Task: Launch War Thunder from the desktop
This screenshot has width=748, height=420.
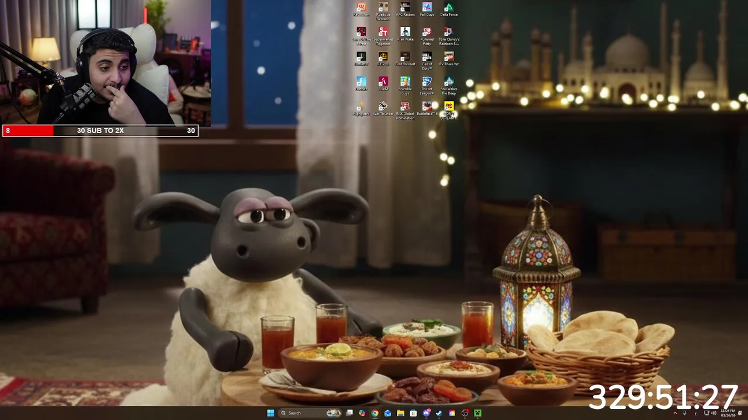Action: coord(383,108)
